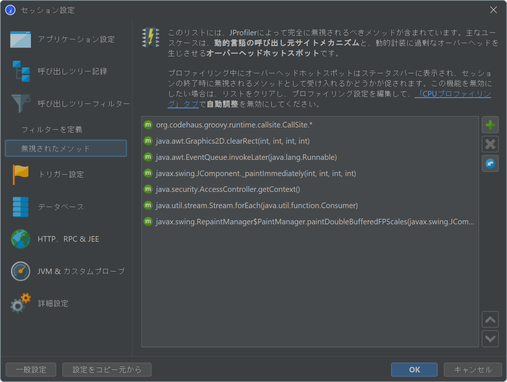This screenshot has width=507, height=382.
Task: Remove selected method with the X button
Action: coord(490,144)
